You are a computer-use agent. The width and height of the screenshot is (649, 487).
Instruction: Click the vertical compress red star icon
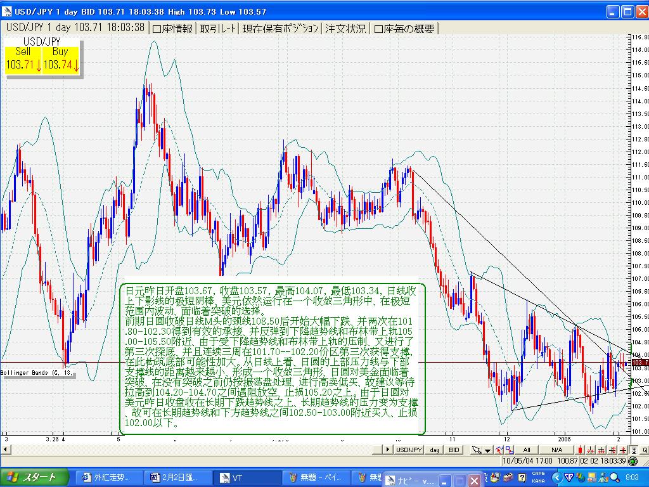point(622,450)
